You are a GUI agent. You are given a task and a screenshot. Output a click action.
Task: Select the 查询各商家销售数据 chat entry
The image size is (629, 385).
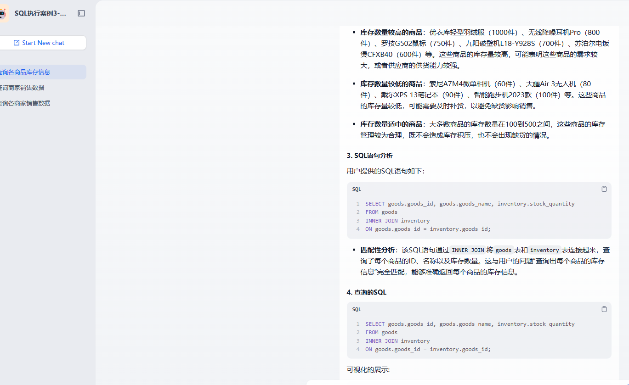[x=25, y=103]
